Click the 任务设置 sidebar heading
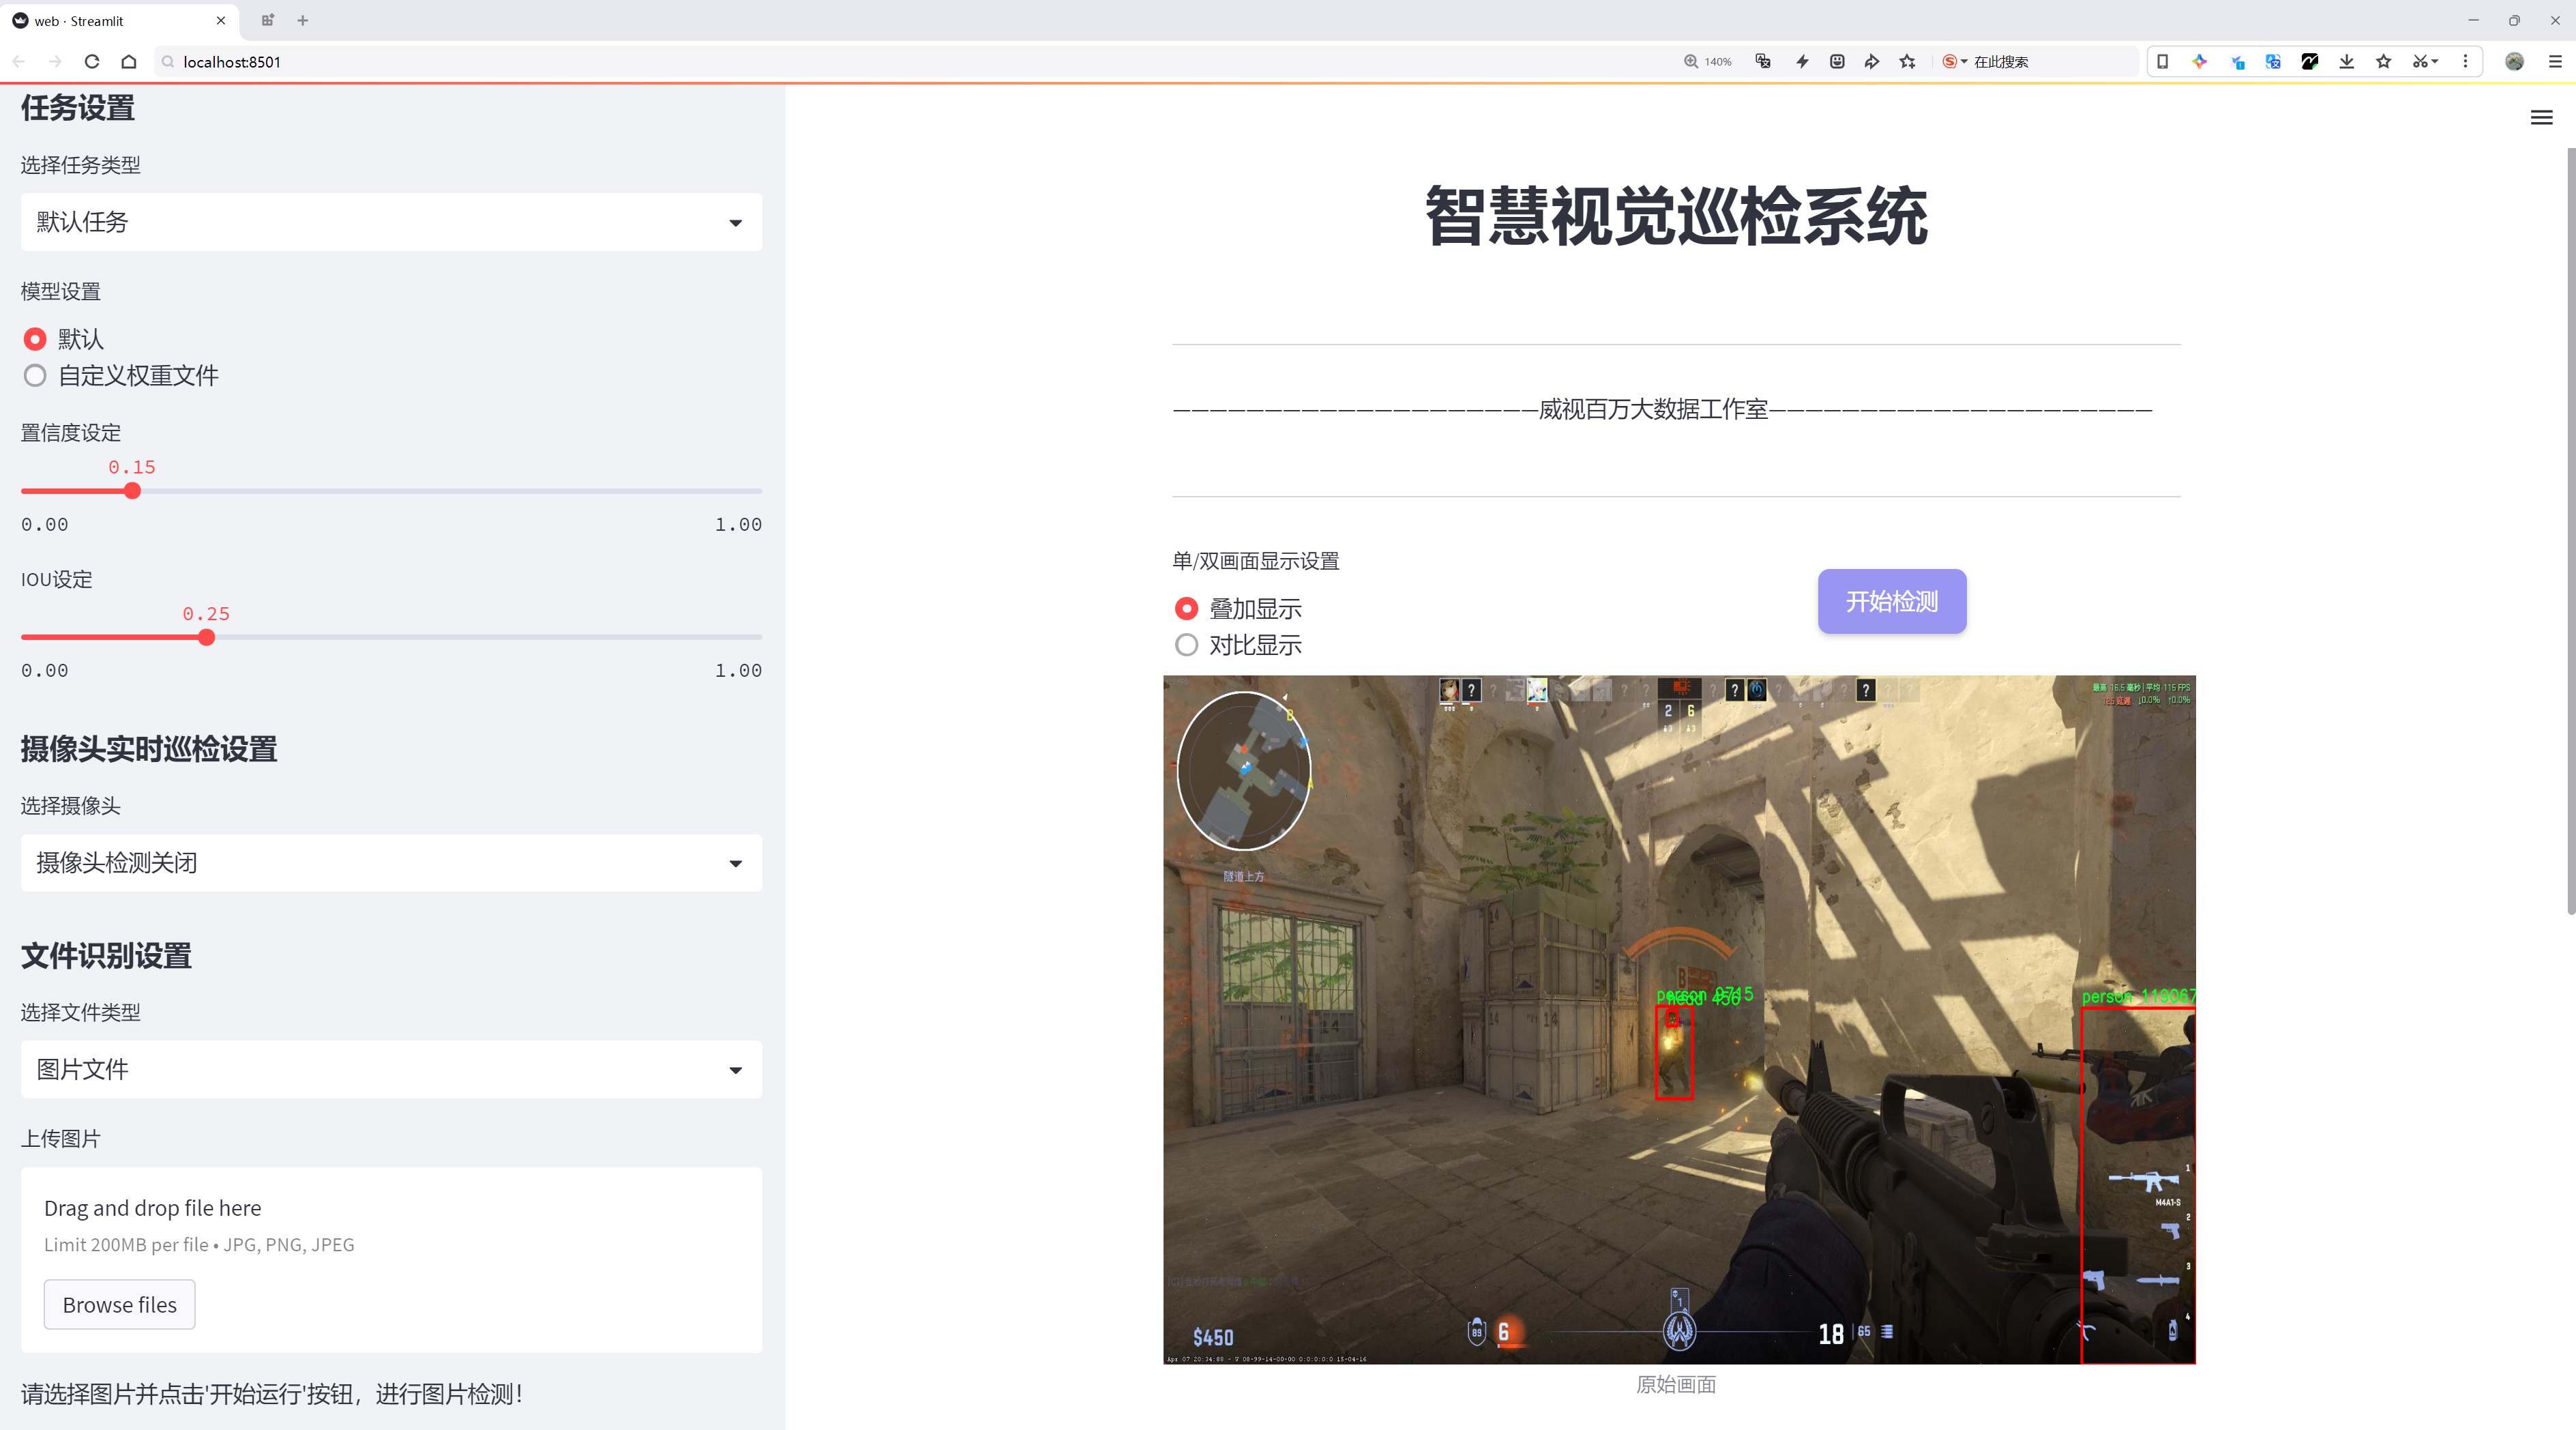The width and height of the screenshot is (2576, 1430). coord(78,108)
